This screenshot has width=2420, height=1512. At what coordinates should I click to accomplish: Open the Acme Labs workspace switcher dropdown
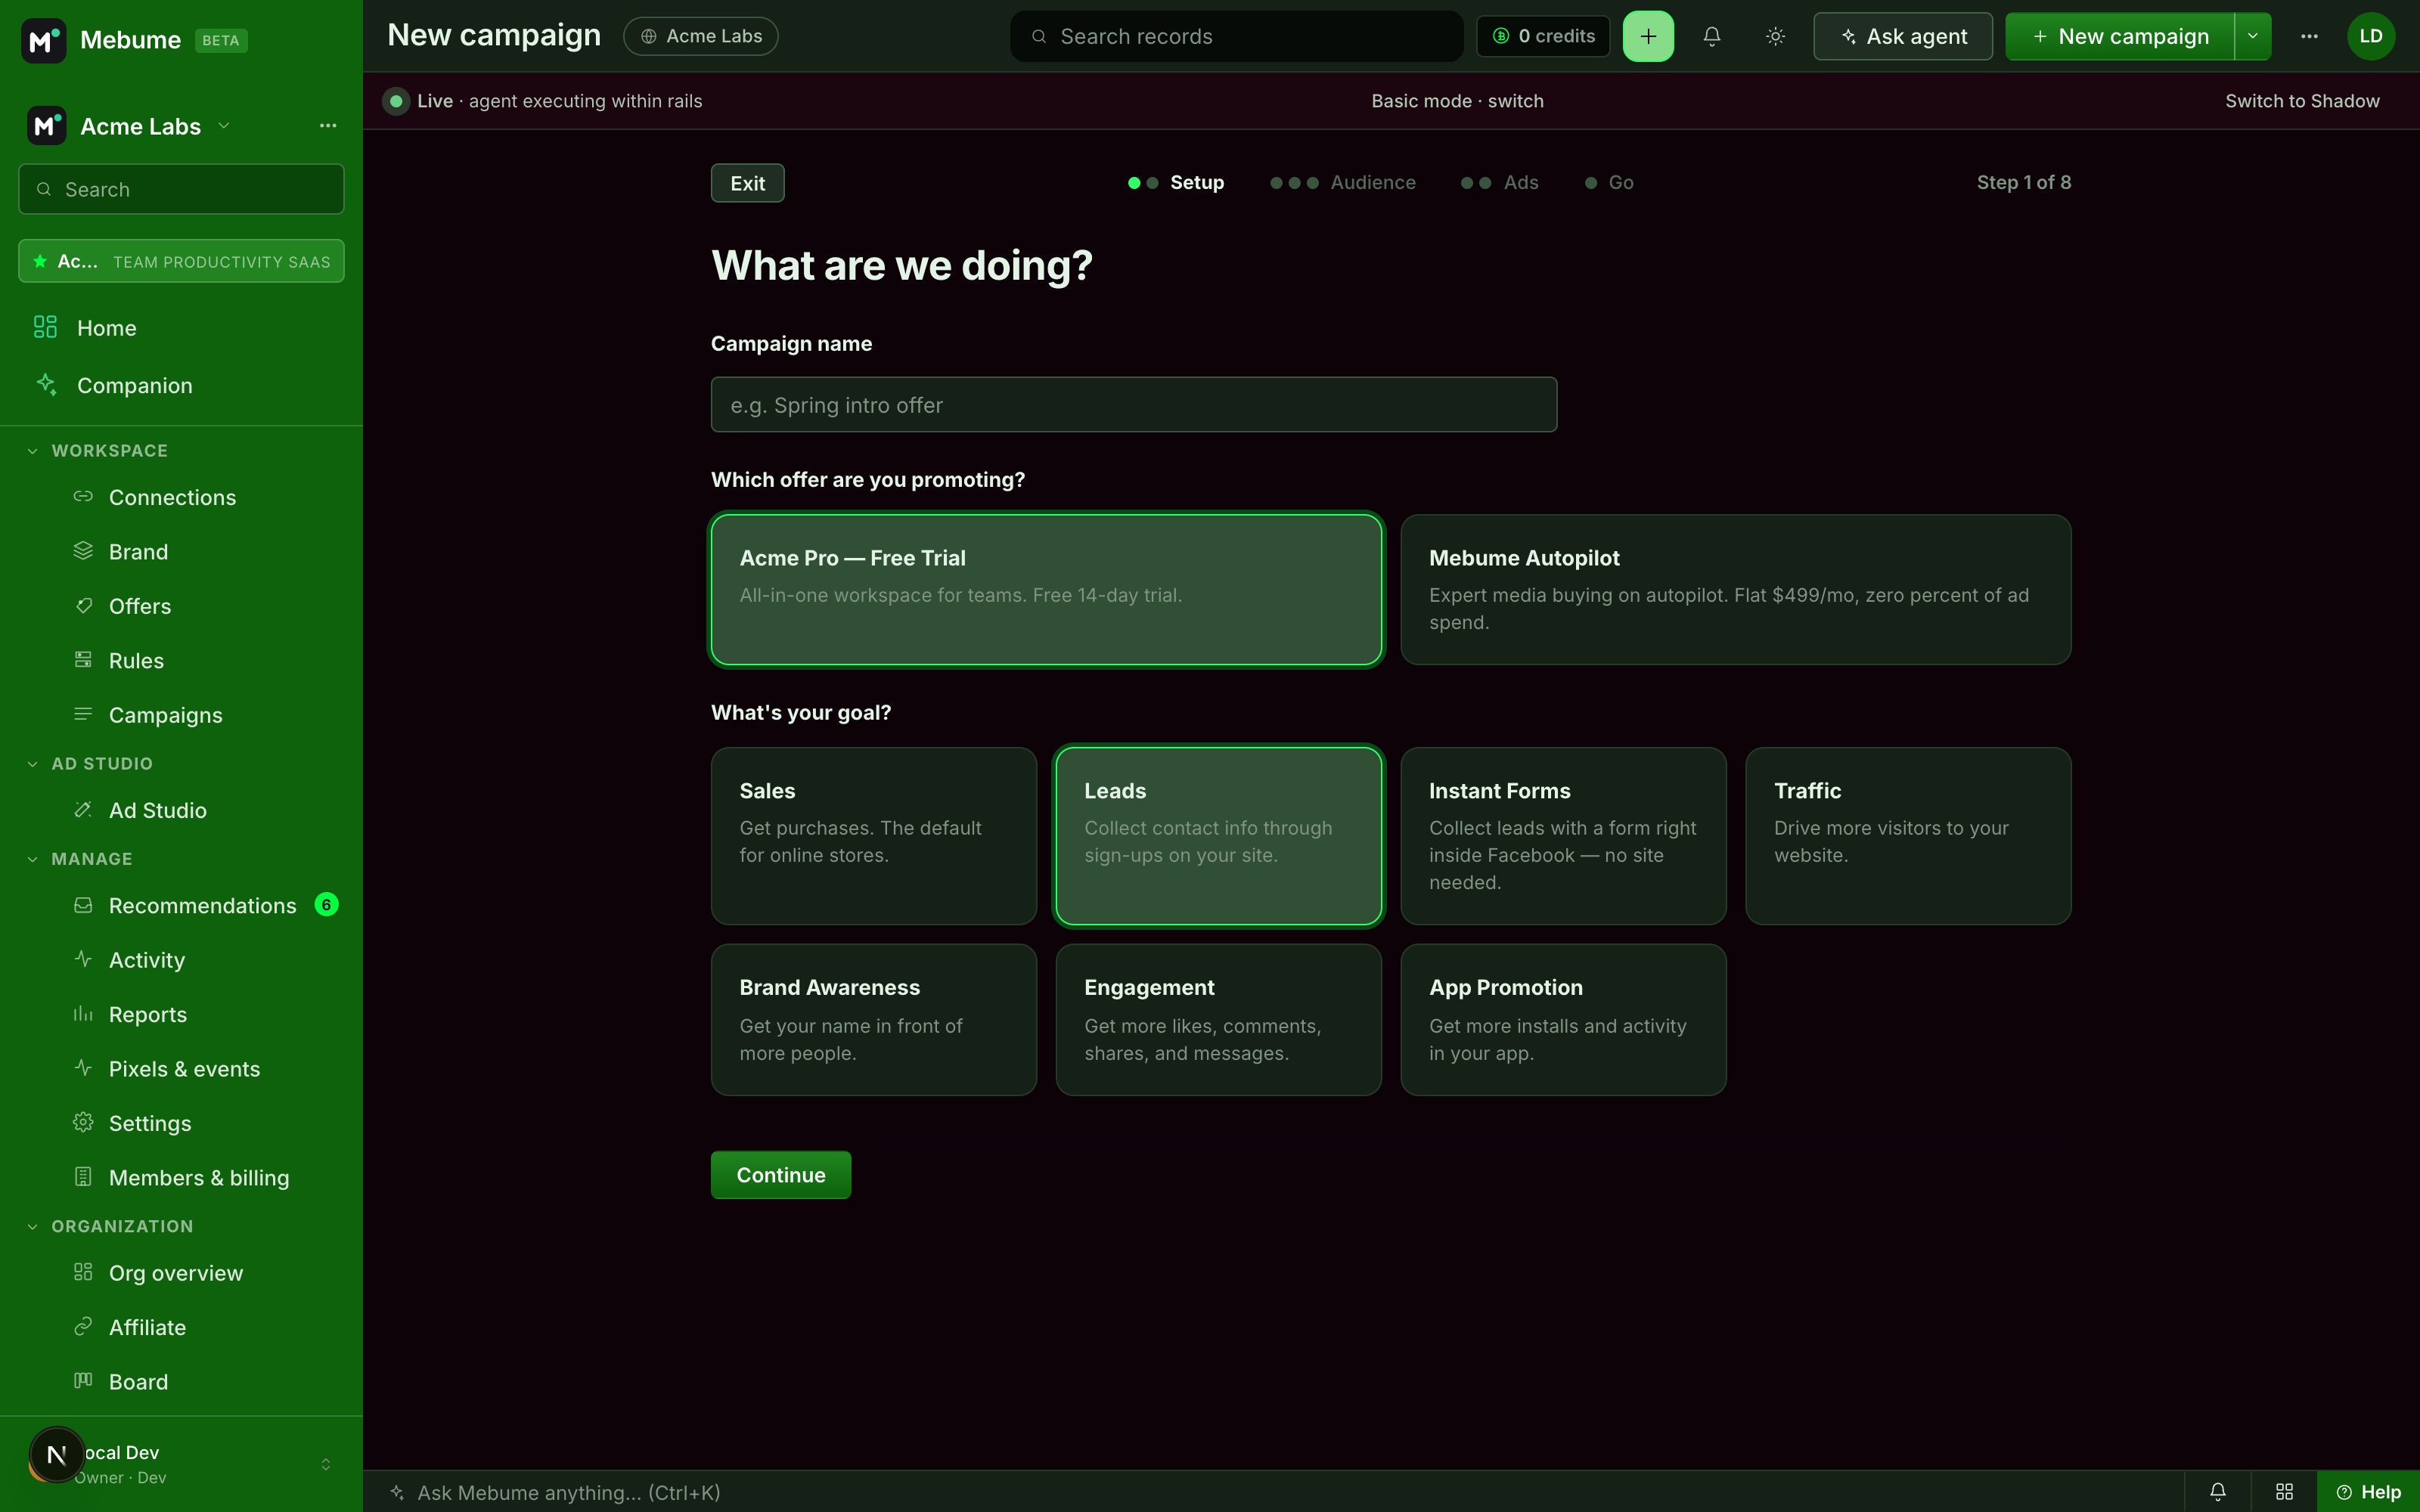pyautogui.click(x=131, y=126)
